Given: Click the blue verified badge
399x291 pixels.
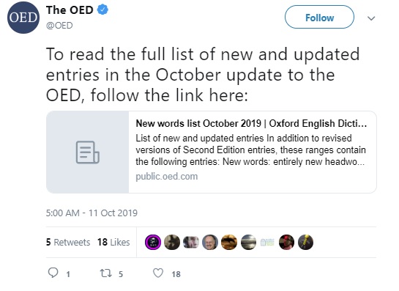Looking at the screenshot, I should point(102,10).
